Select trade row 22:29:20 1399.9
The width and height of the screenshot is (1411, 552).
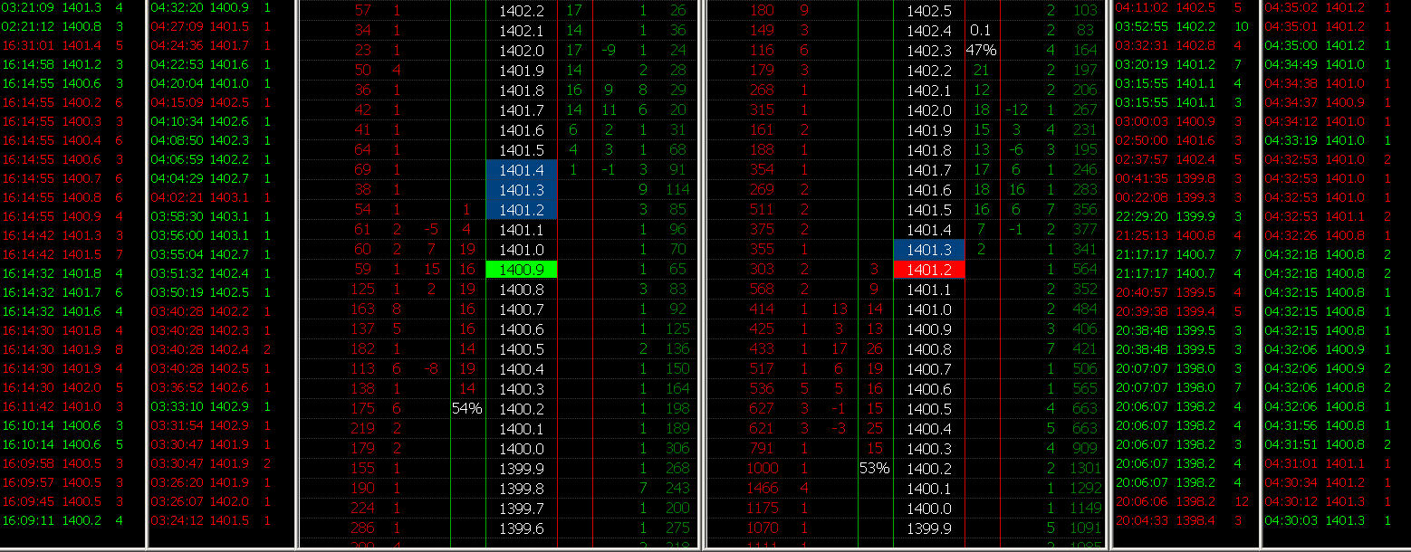[1184, 216]
